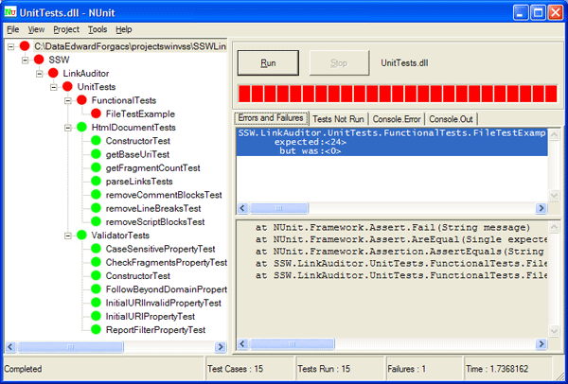Click the red circle icon beside LinkAuditor
Viewport: 568px width, 384px height.
pos(53,73)
